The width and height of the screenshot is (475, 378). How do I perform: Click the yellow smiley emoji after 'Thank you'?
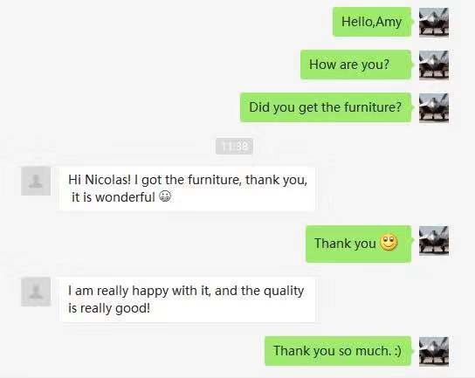[389, 243]
